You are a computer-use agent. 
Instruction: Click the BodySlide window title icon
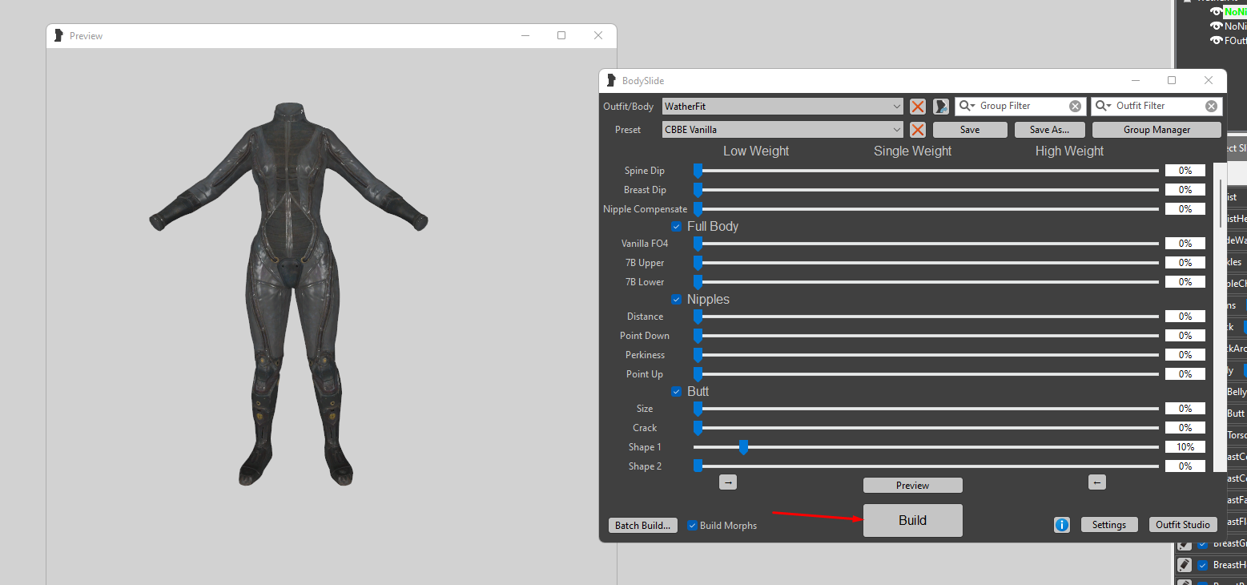612,80
